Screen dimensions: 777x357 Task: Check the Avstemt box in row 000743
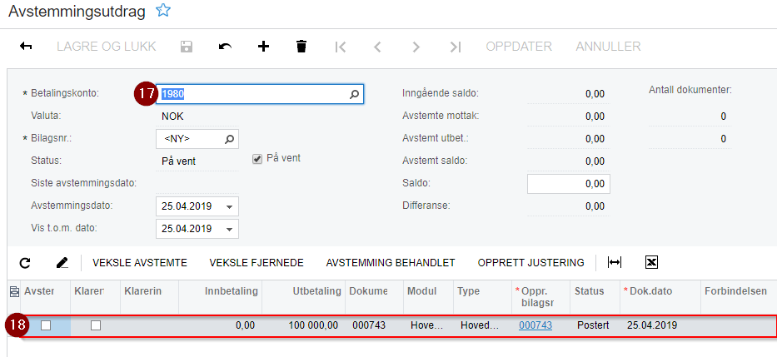pyautogui.click(x=46, y=325)
